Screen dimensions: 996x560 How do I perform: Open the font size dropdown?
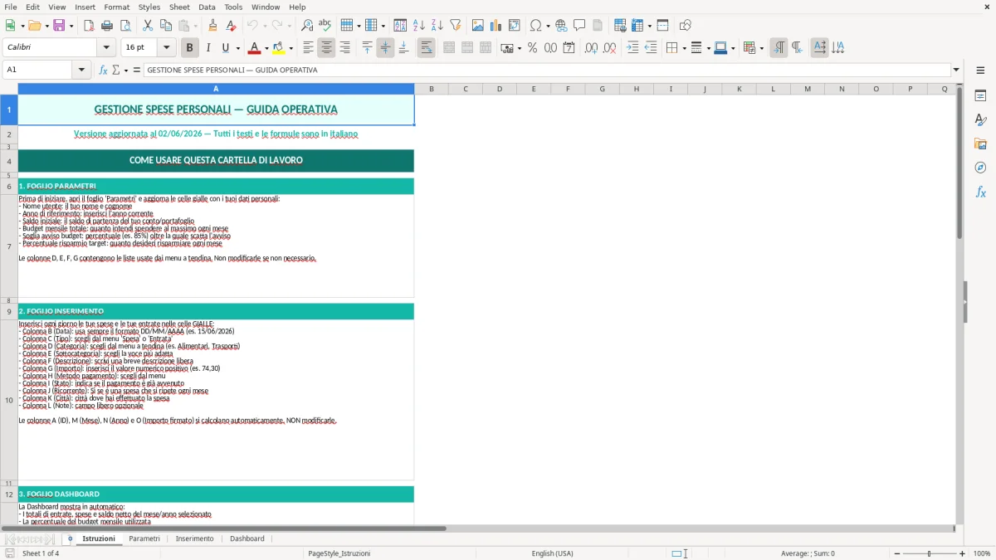tap(167, 48)
